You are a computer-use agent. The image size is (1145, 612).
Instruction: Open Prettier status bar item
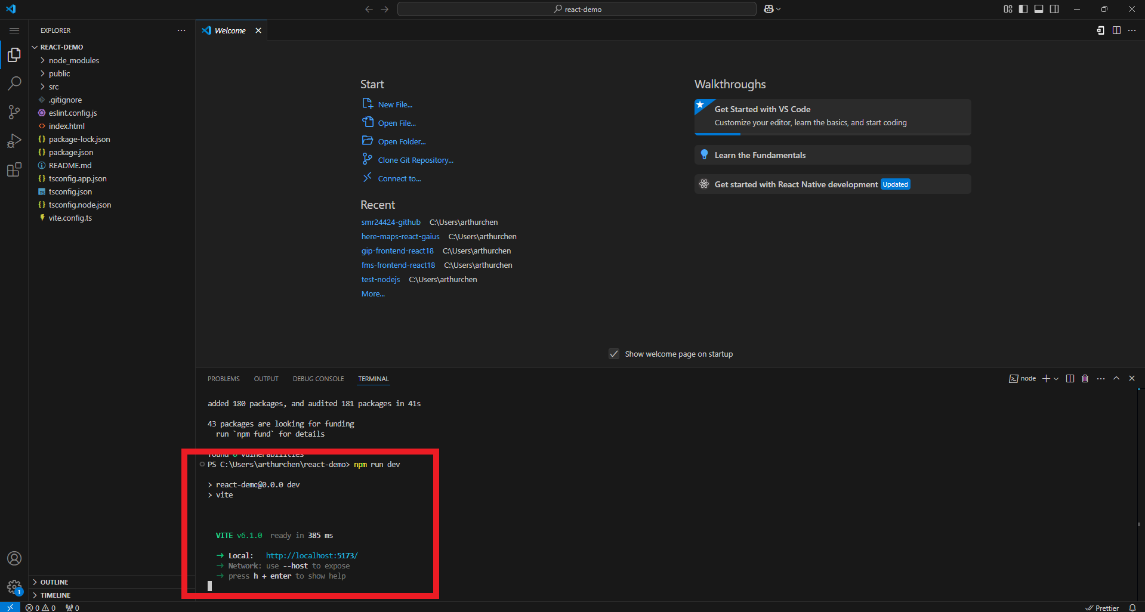(x=1102, y=608)
